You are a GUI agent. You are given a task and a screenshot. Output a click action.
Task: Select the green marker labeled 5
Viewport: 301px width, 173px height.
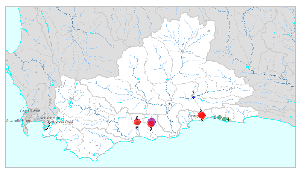point(219,117)
